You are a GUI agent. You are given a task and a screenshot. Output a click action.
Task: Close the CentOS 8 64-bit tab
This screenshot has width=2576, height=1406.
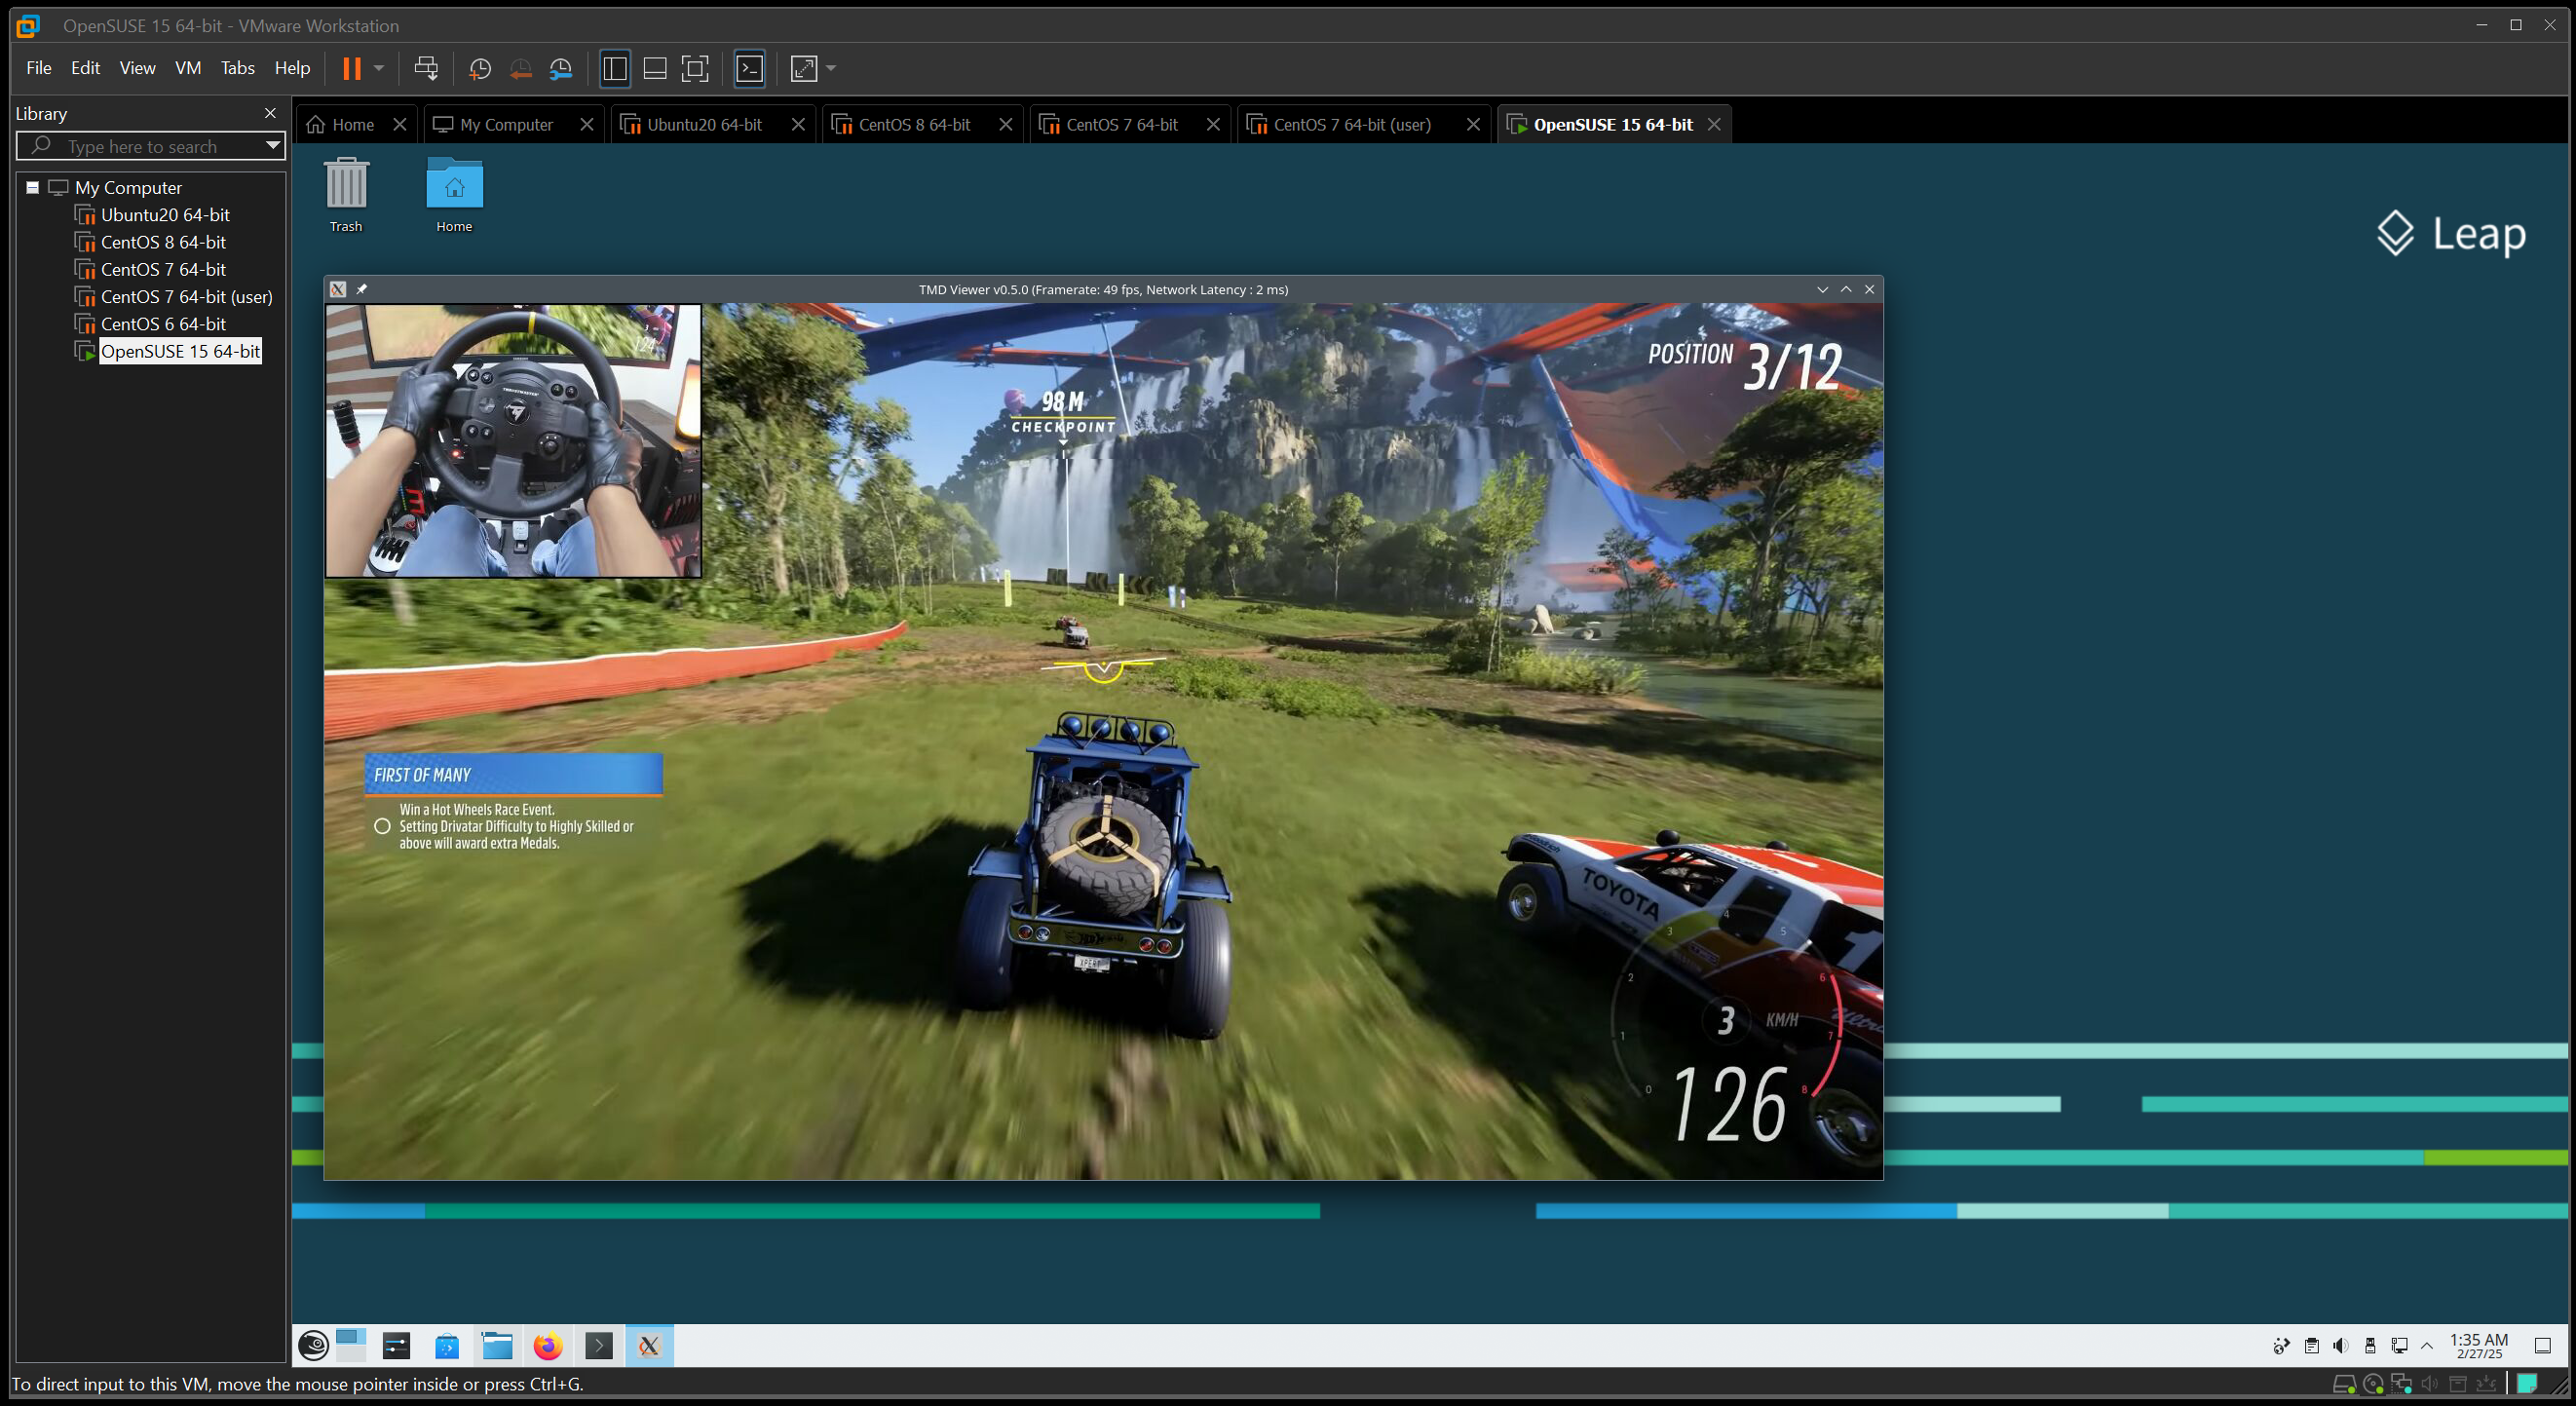point(1006,124)
